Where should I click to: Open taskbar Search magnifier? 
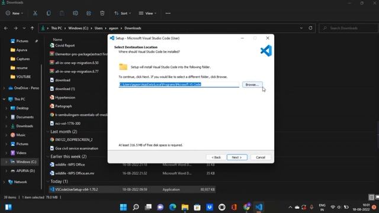[136, 207]
